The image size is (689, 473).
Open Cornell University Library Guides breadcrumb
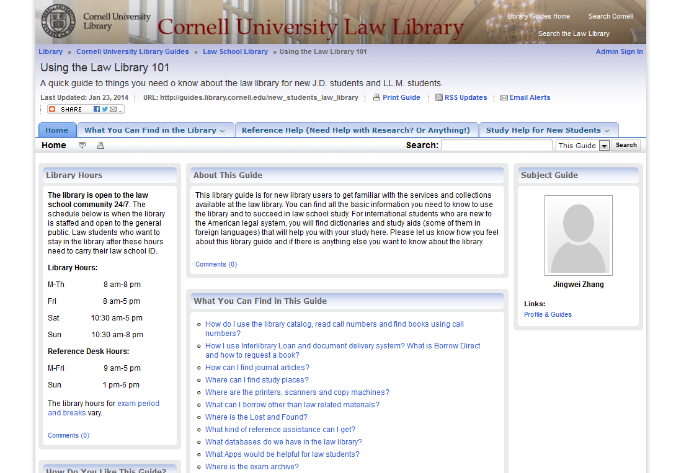132,51
